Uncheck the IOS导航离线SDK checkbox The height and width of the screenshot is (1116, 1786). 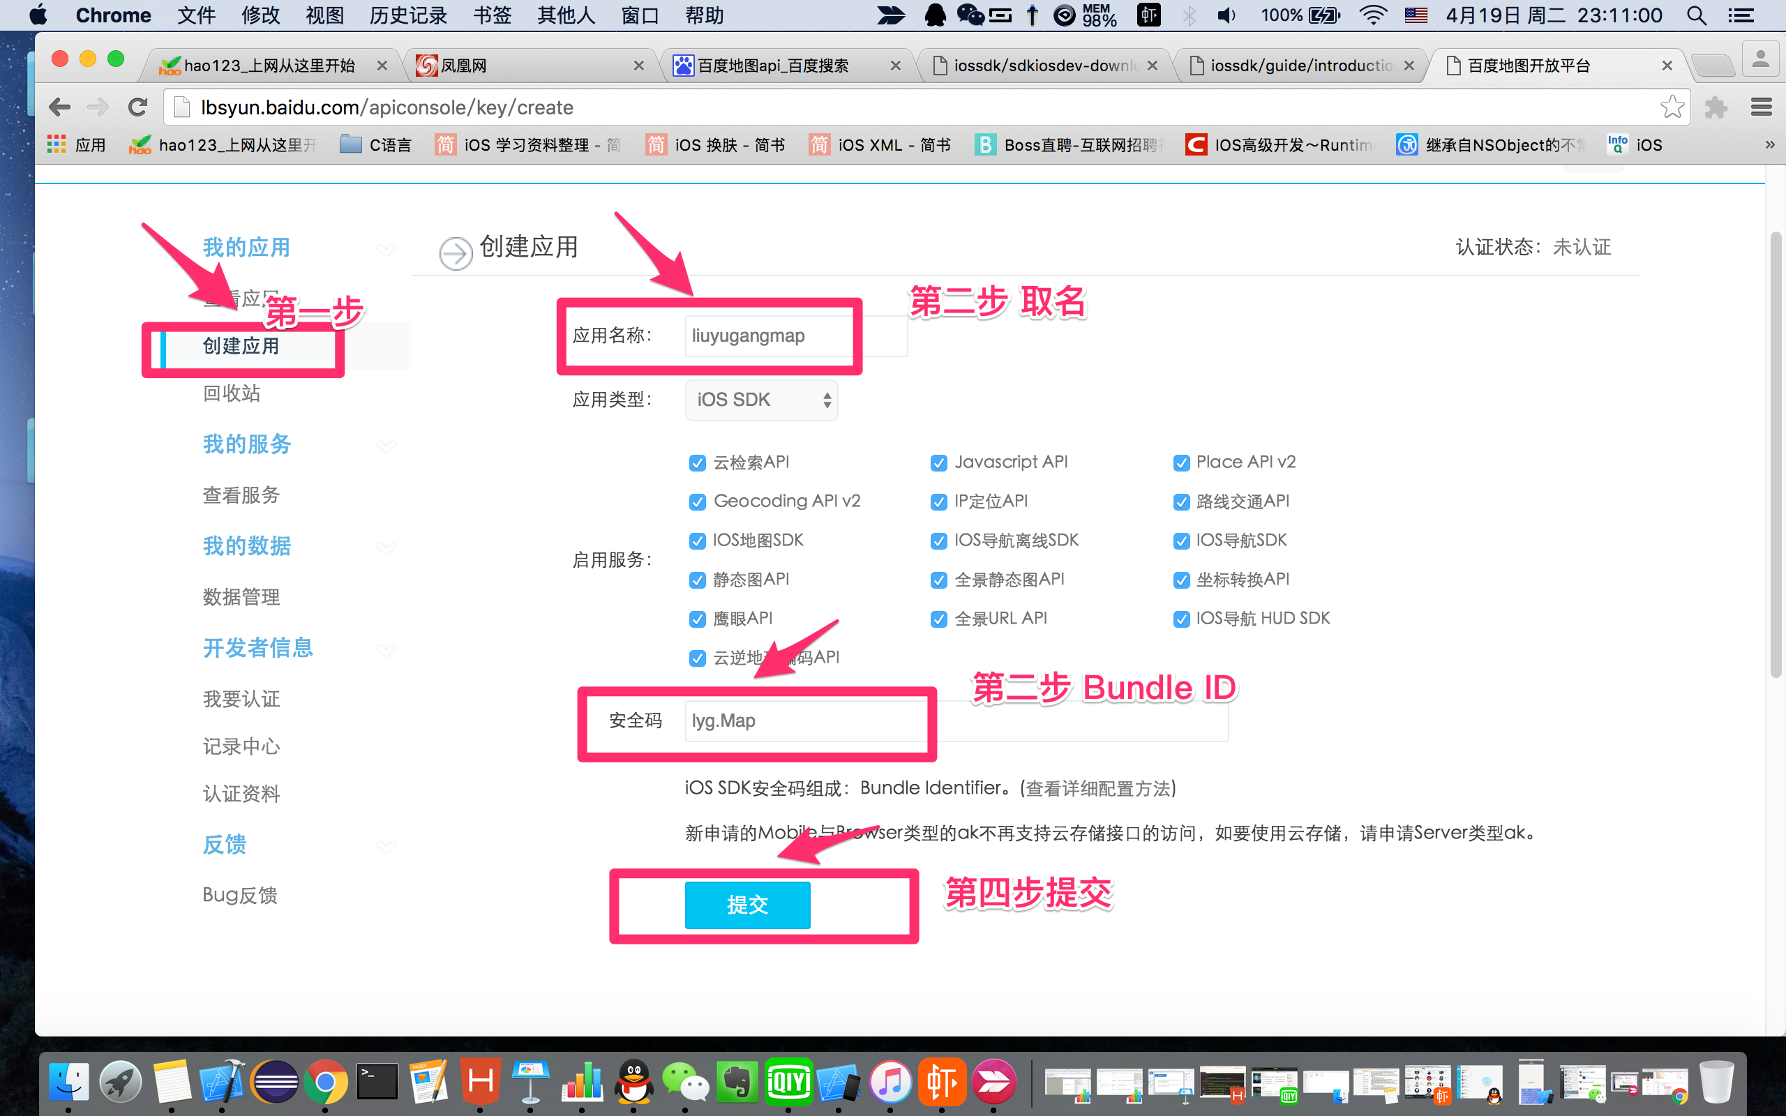coord(939,541)
